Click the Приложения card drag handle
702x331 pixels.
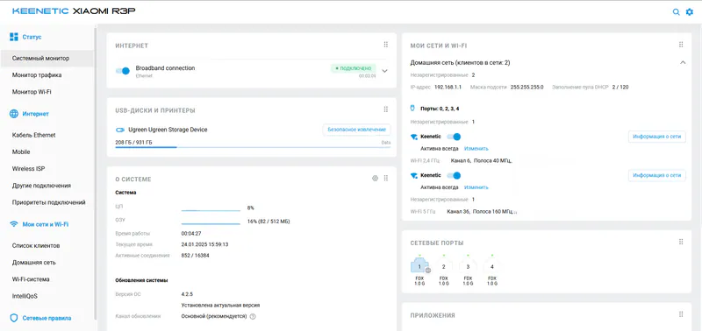pyautogui.click(x=681, y=314)
